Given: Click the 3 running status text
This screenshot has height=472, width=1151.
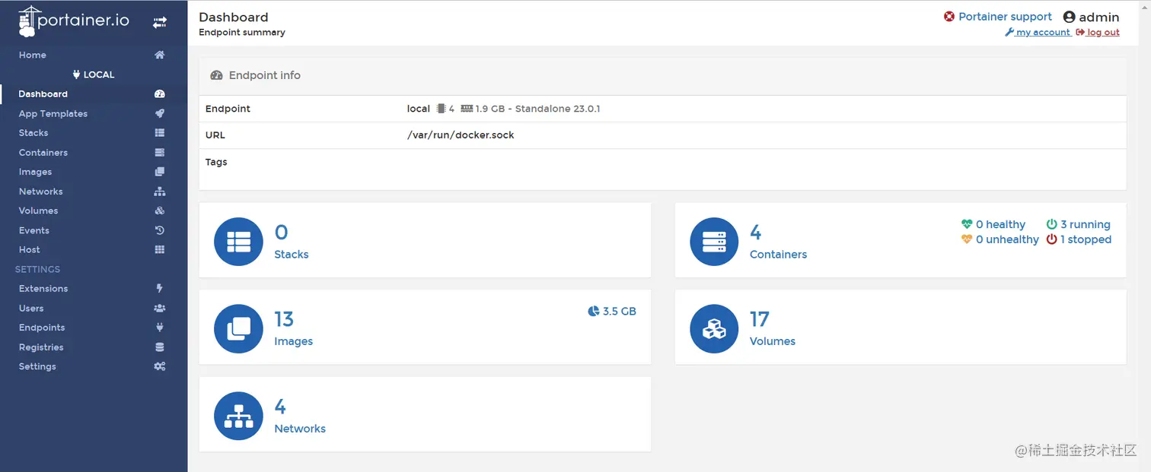Looking at the screenshot, I should tap(1085, 224).
